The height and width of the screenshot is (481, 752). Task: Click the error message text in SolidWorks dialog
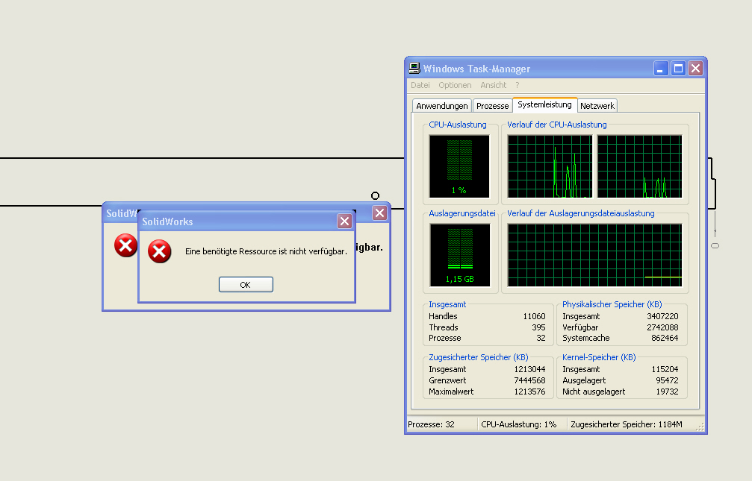pos(266,251)
